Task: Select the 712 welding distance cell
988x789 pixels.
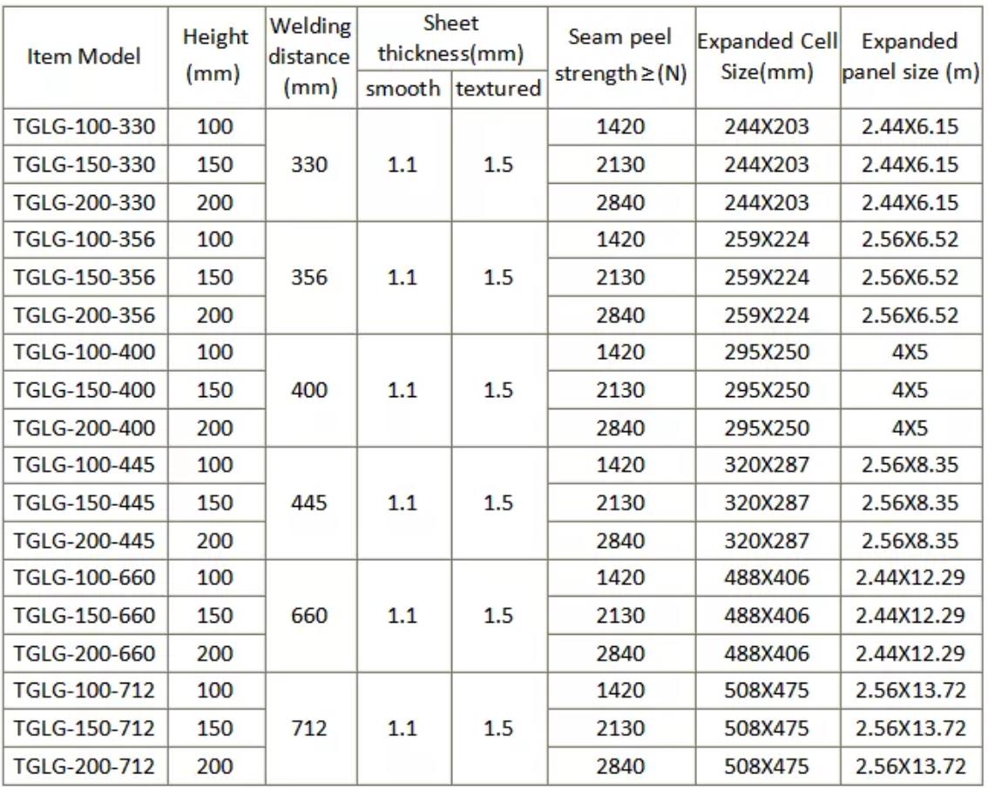Action: click(x=311, y=729)
